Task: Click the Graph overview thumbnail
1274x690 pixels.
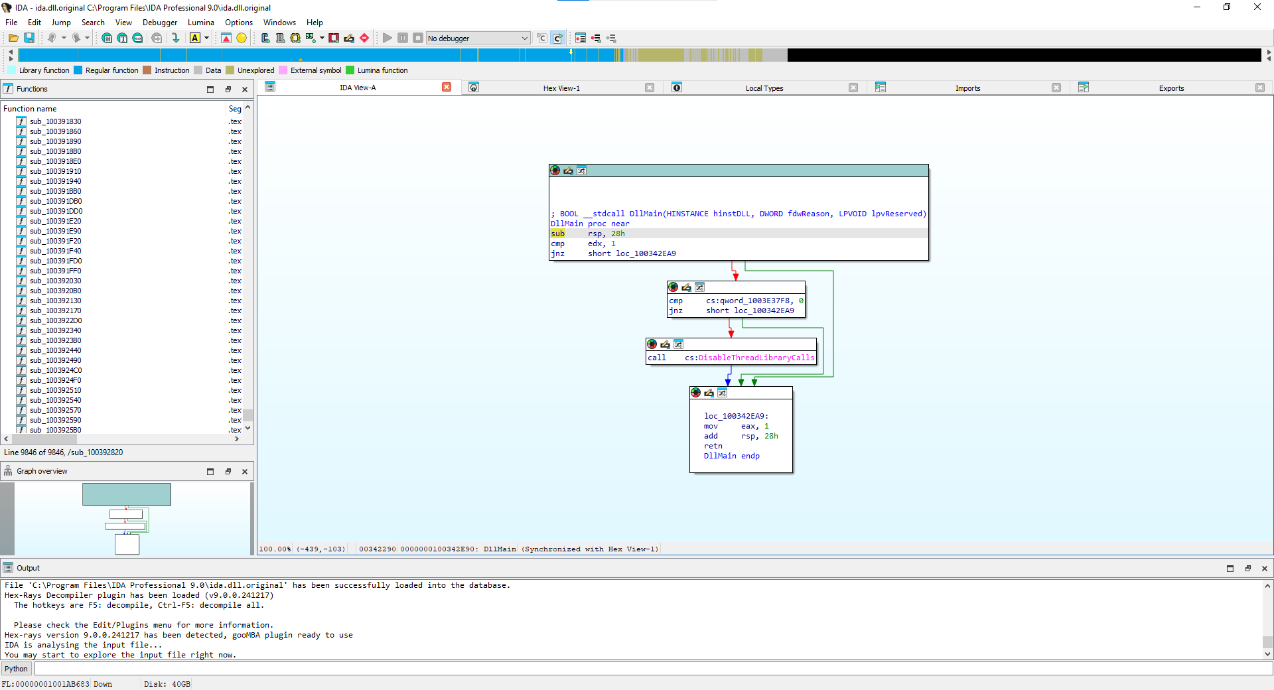Action: [x=127, y=518]
